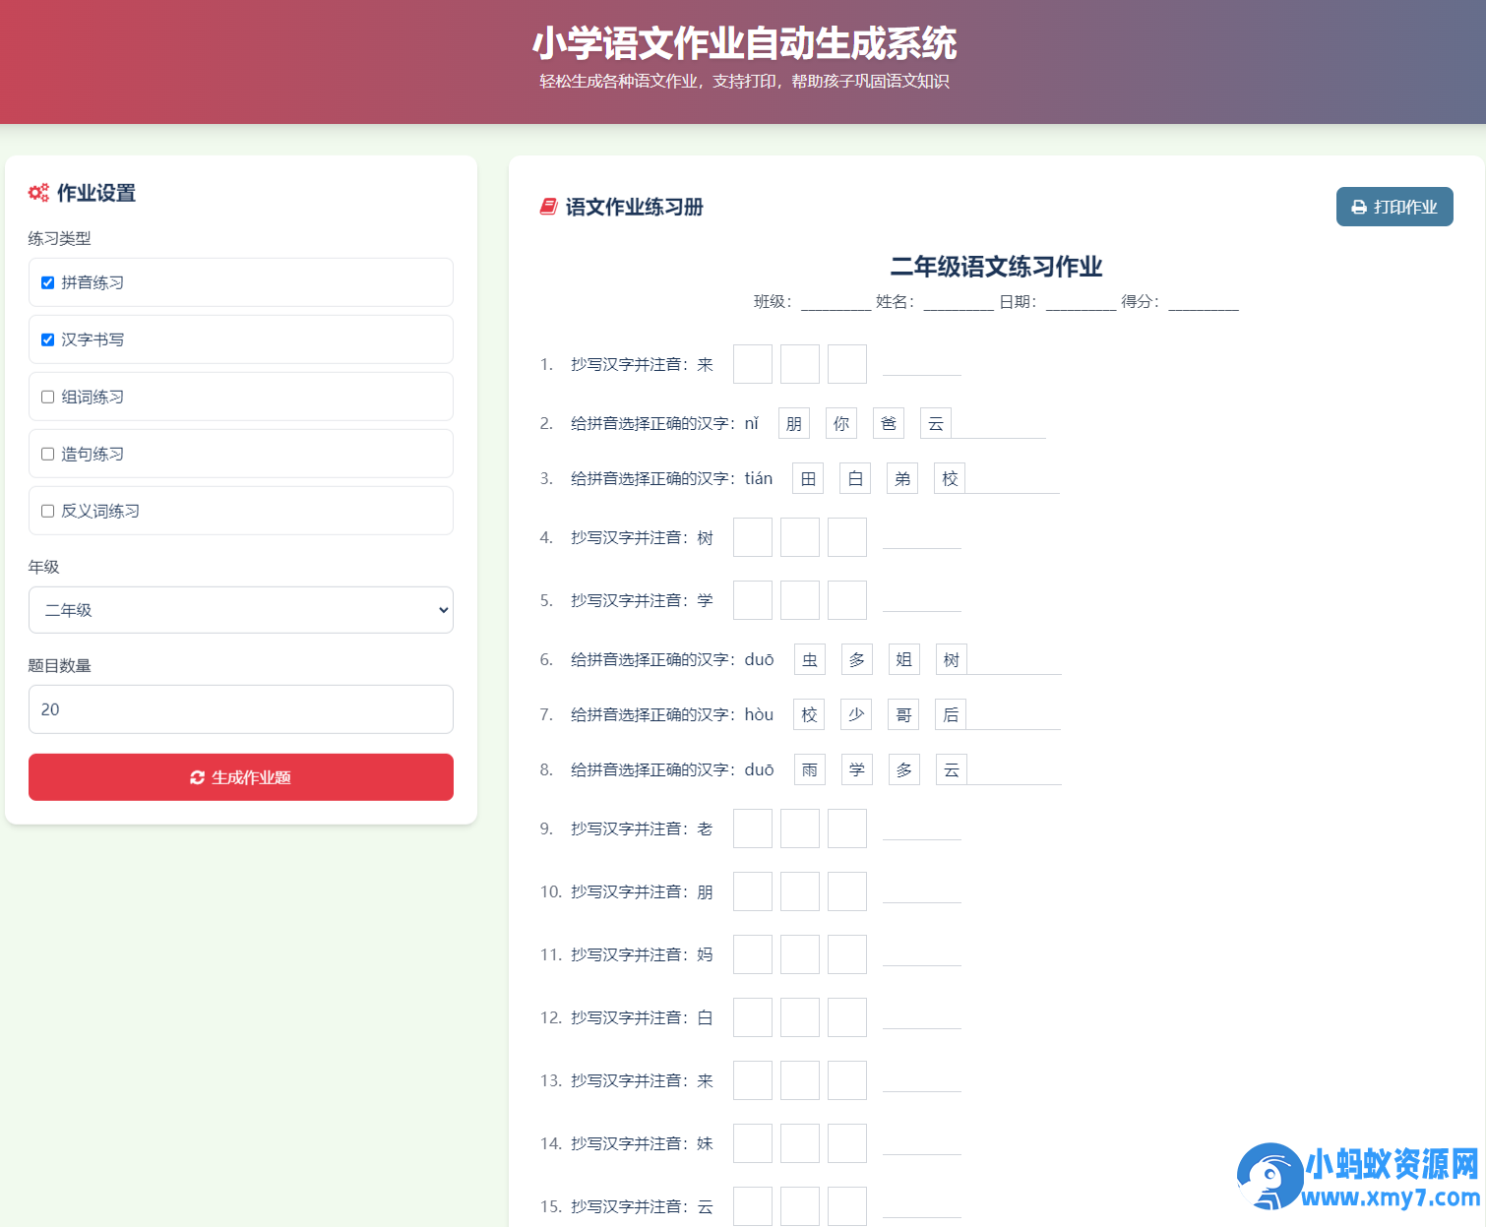This screenshot has height=1227, width=1486.
Task: Click the printer icon on 打印作业 button
Action: tap(1359, 207)
